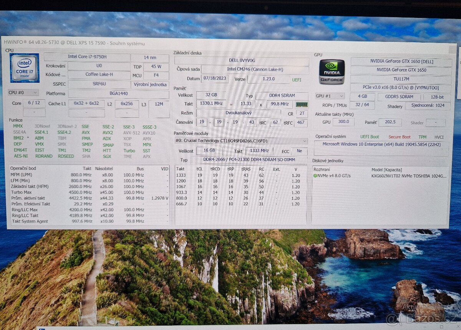The height and width of the screenshot is (330, 461).
Task: Click the HVCI status label
Action: [439, 136]
